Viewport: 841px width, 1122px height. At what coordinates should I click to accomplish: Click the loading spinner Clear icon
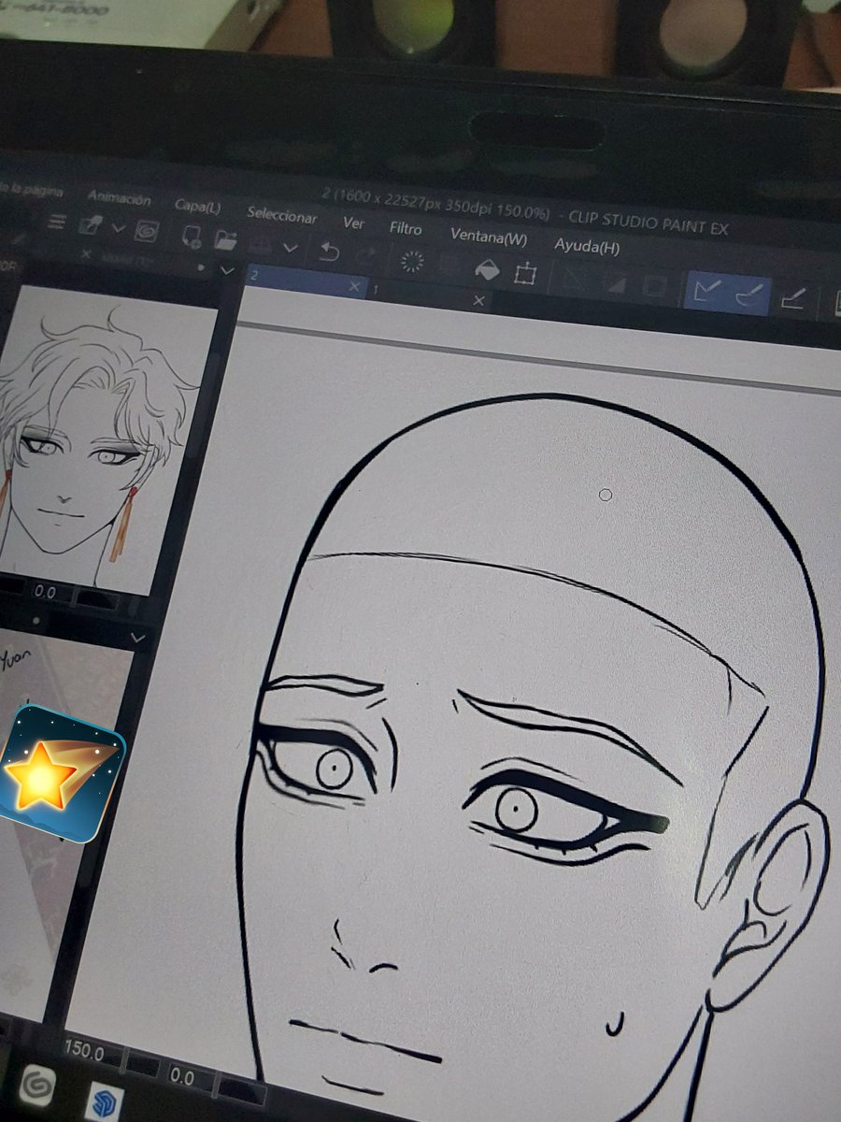tap(411, 261)
